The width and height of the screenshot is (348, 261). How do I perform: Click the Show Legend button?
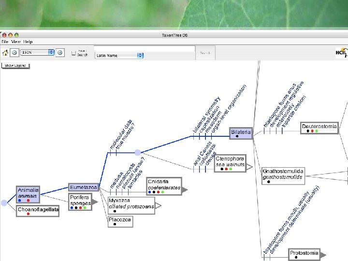coord(15,65)
